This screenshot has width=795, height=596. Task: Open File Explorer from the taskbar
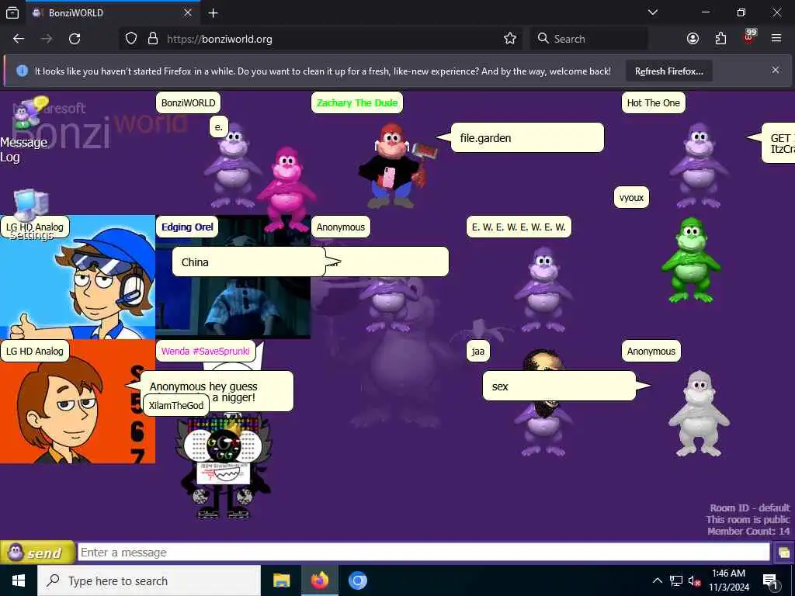(x=281, y=580)
